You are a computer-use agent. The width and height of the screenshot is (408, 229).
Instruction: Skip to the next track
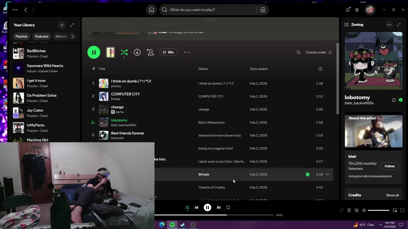pos(219,208)
